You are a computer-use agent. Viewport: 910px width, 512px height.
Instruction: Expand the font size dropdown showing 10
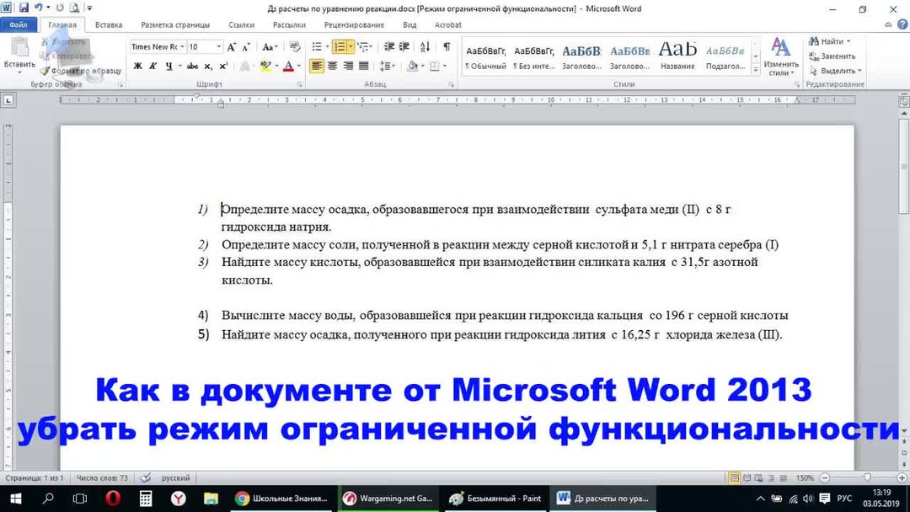(x=219, y=46)
